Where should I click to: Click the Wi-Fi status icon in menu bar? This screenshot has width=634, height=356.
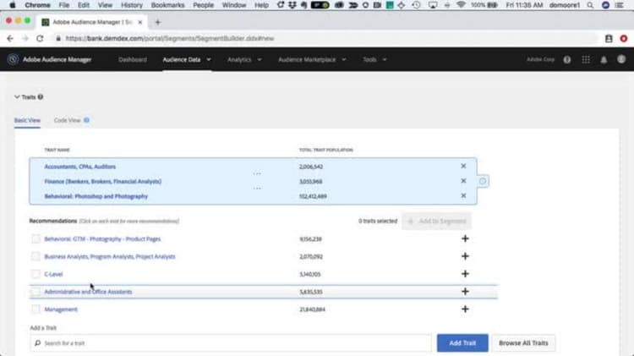coord(461,5)
